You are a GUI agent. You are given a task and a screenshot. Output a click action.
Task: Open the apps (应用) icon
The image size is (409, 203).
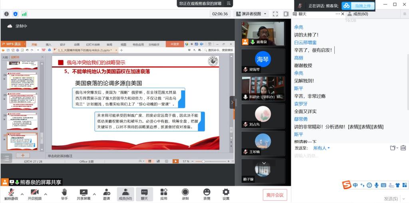pyautogui.click(x=164, y=194)
